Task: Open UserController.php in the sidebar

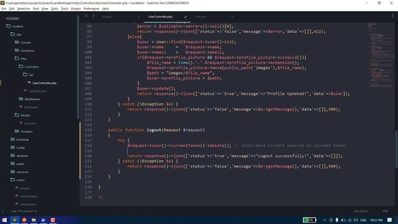Action: click(44, 83)
